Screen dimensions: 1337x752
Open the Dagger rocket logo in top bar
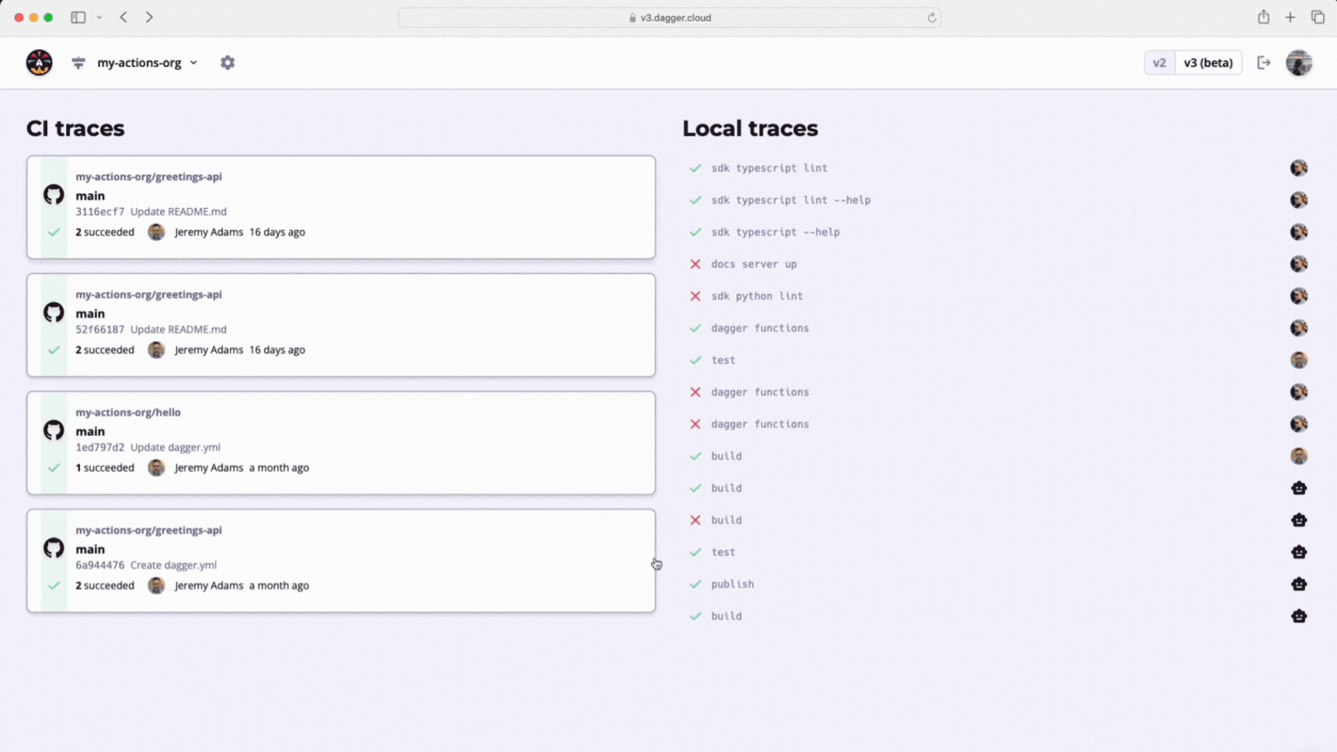pyautogui.click(x=38, y=62)
